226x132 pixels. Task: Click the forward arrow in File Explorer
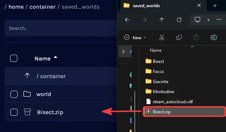(x=145, y=20)
